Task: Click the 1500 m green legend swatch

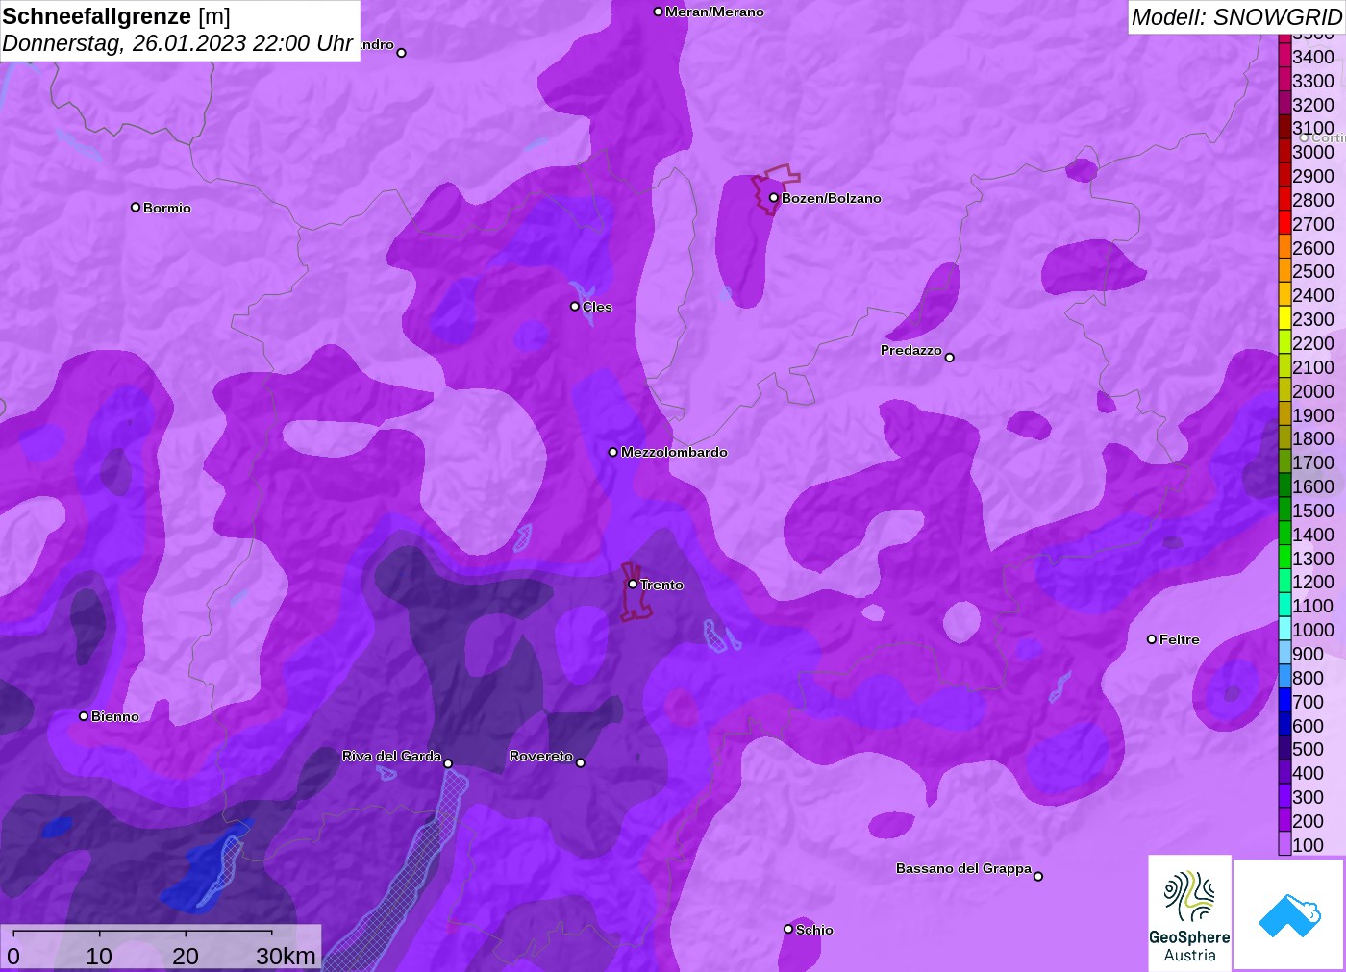Action: (x=1284, y=510)
